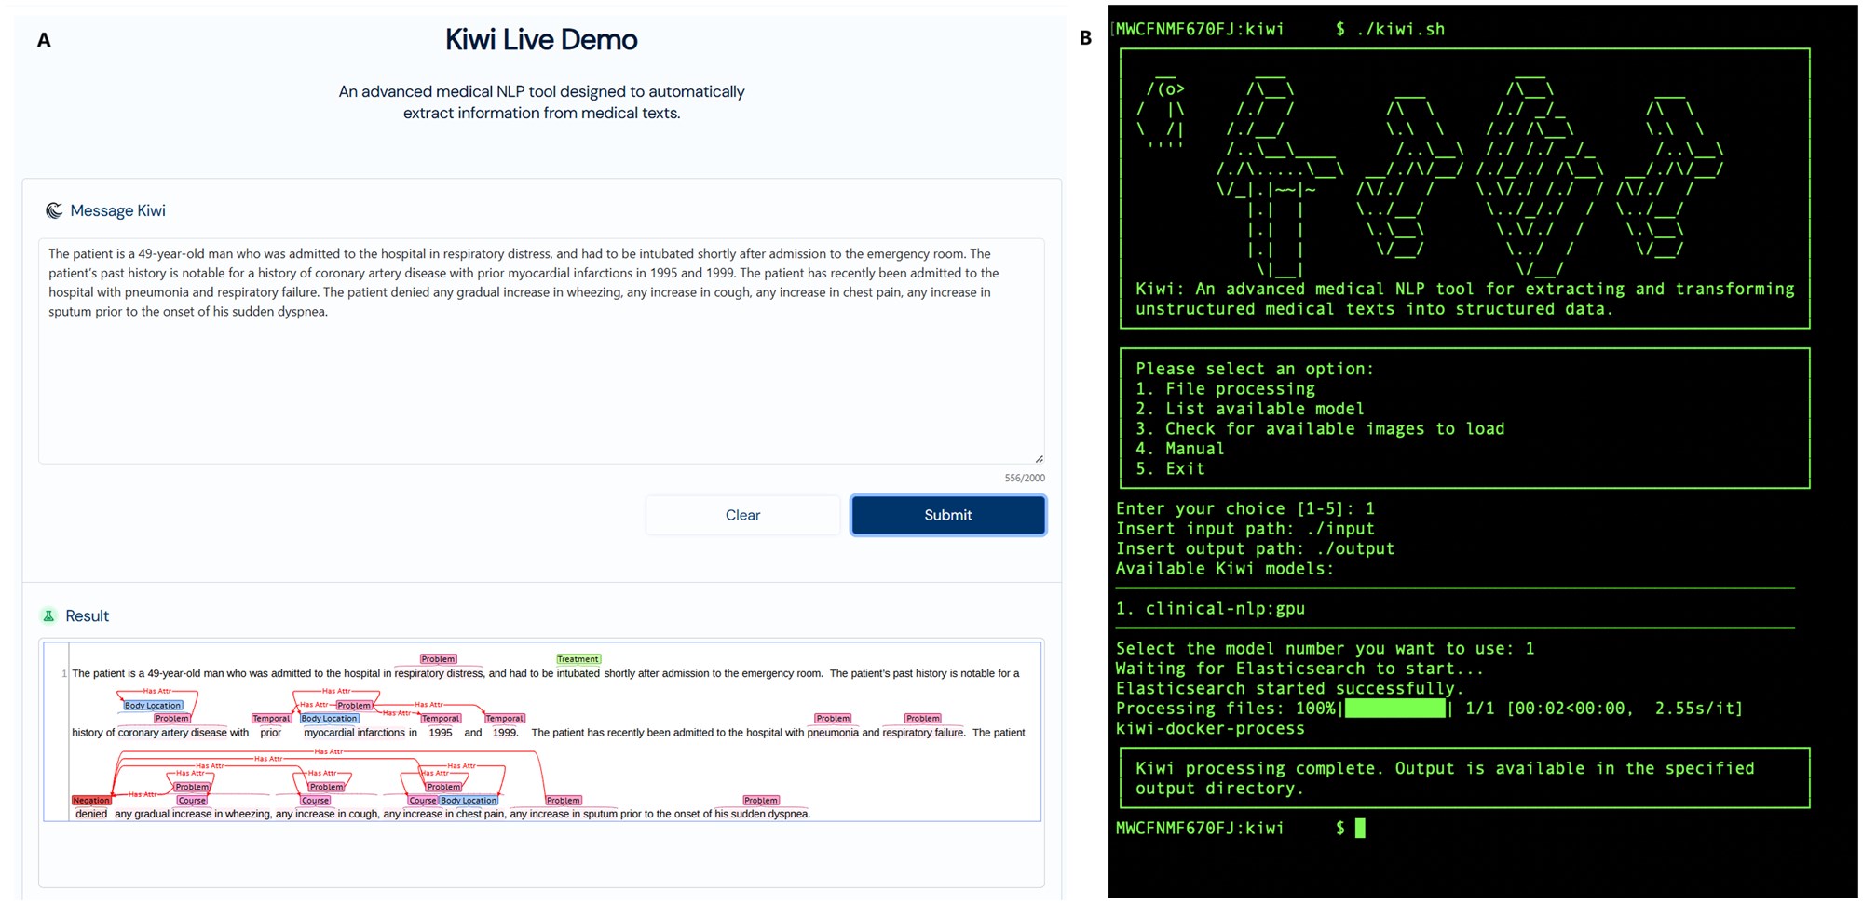Select the Problem tag above sudden dyspnea
This screenshot has height=905, width=1863.
coord(761,801)
